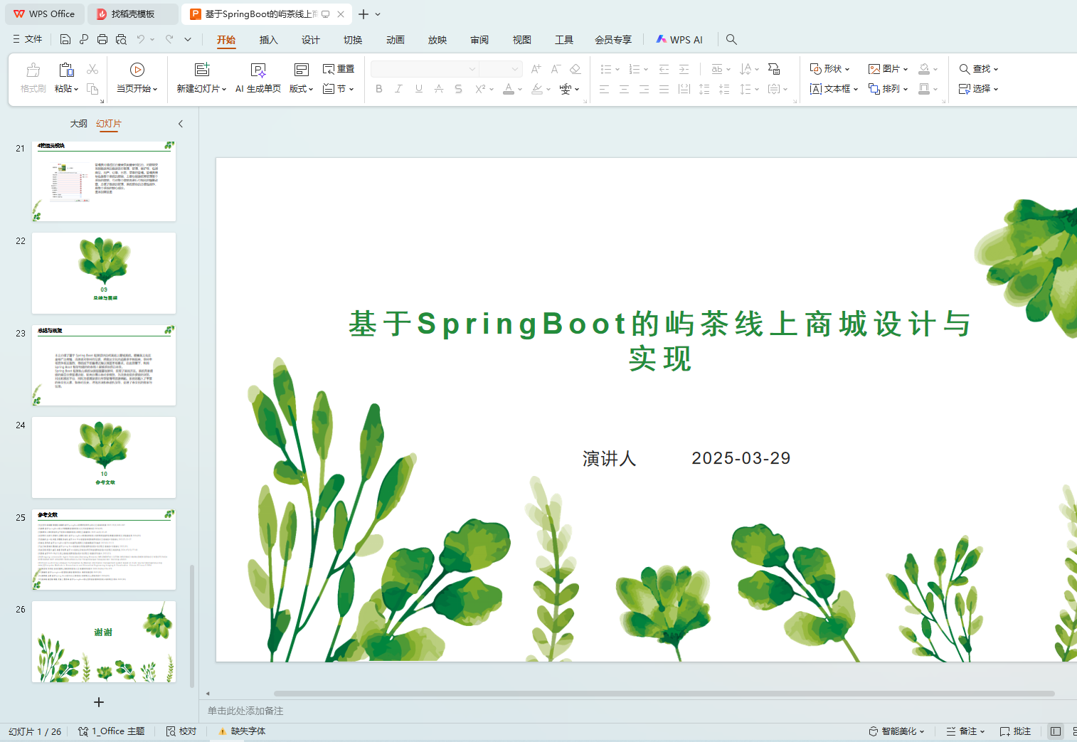Click the Redo arrow icon
Image resolution: width=1077 pixels, height=742 pixels.
click(169, 40)
